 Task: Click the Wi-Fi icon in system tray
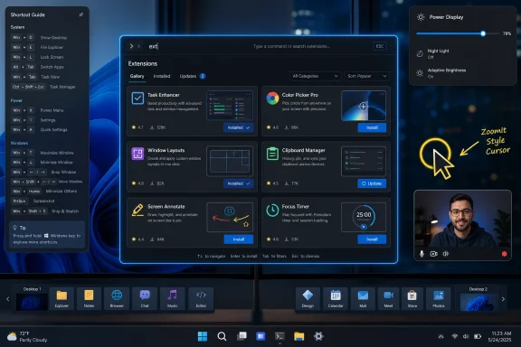click(455, 337)
